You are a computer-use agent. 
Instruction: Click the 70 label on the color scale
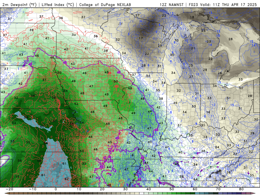point(218,189)
